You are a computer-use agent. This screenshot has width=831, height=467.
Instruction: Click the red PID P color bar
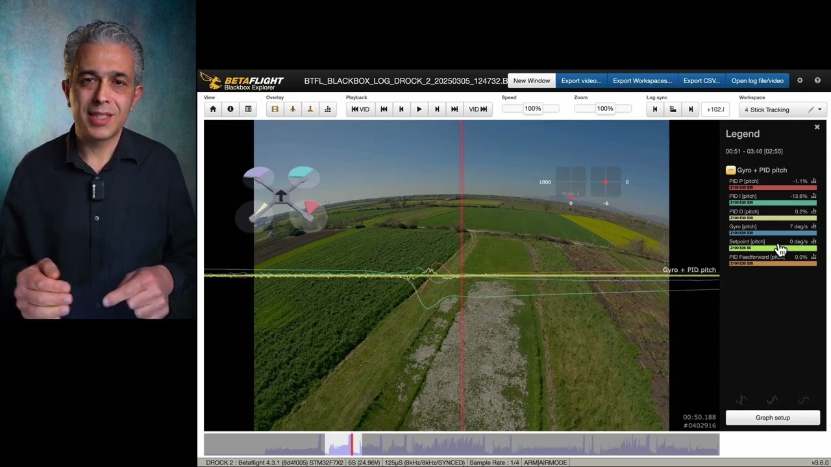tap(773, 187)
